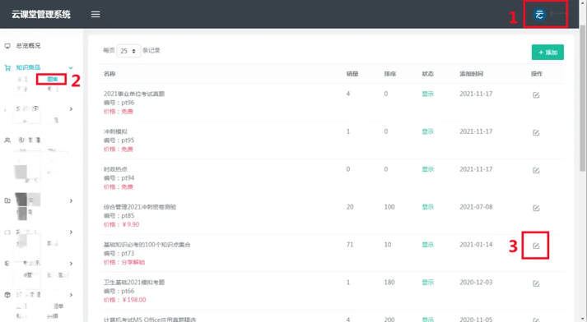This screenshot has width=587, height=322.
Task: Collapse the 知识商品 menu chevron
Action: click(x=71, y=67)
